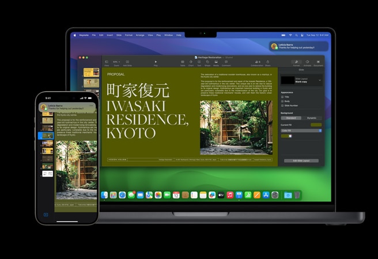Insert a Chart from the toolbar
This screenshot has height=259, width=378.
click(191, 63)
